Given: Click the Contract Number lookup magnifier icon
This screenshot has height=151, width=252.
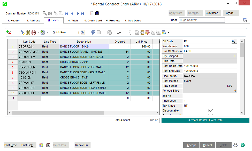Looking at the screenshot, I should click(x=45, y=13).
